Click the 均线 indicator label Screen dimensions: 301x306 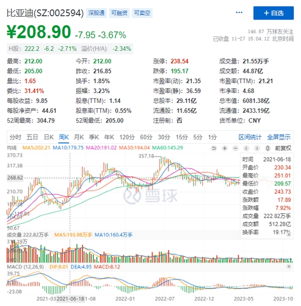pos(12,148)
